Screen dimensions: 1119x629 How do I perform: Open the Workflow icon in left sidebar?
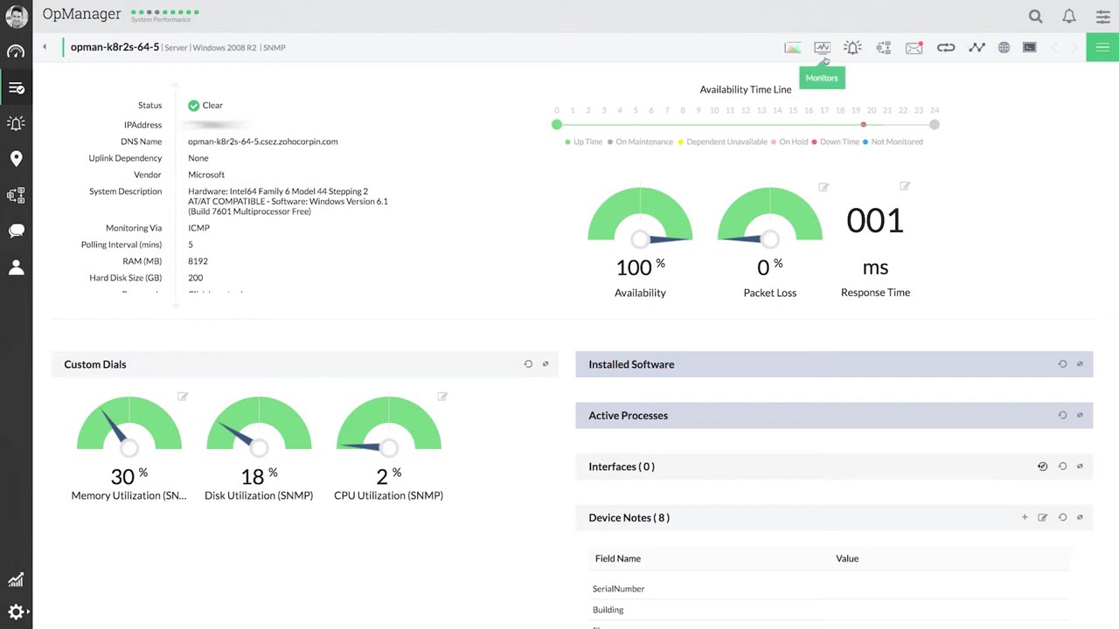point(16,195)
